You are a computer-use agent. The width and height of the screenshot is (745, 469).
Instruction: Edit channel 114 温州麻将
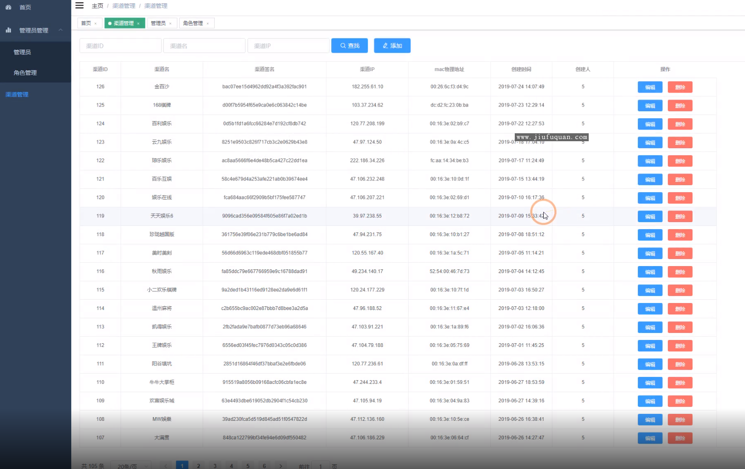click(x=650, y=309)
